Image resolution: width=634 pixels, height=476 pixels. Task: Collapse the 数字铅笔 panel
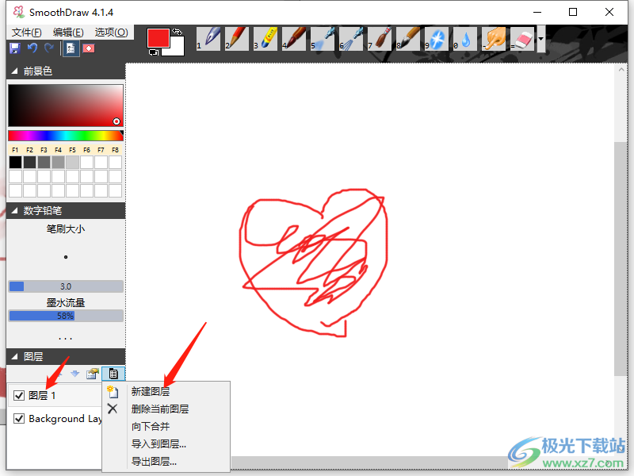14,211
